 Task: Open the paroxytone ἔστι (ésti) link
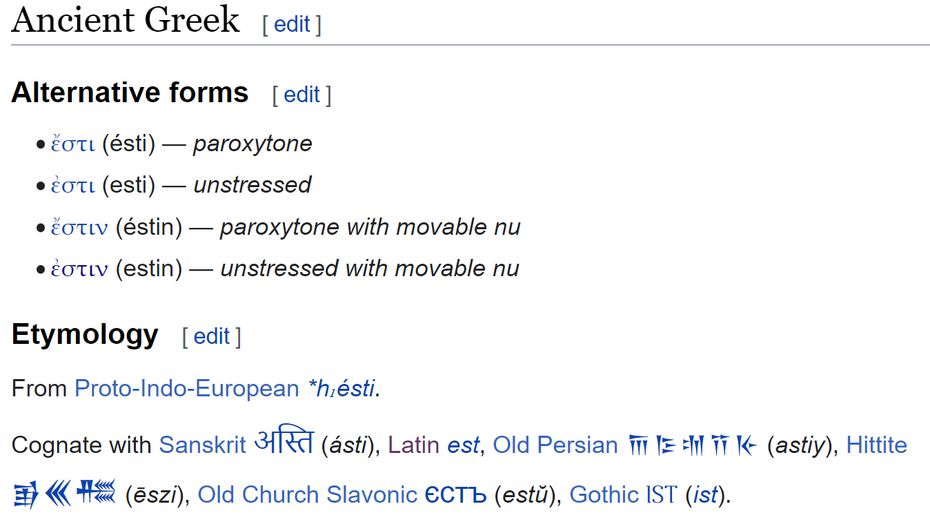pyautogui.click(x=72, y=144)
